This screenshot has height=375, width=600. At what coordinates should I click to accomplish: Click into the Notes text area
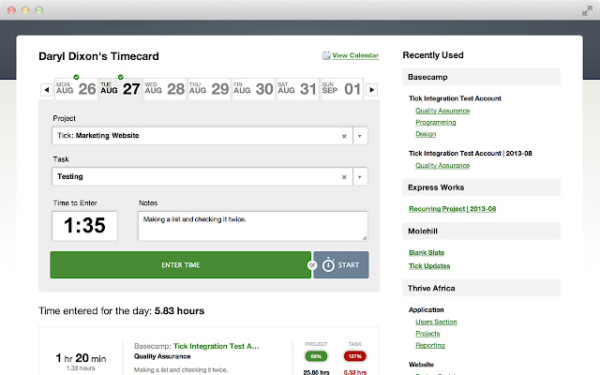coord(252,225)
